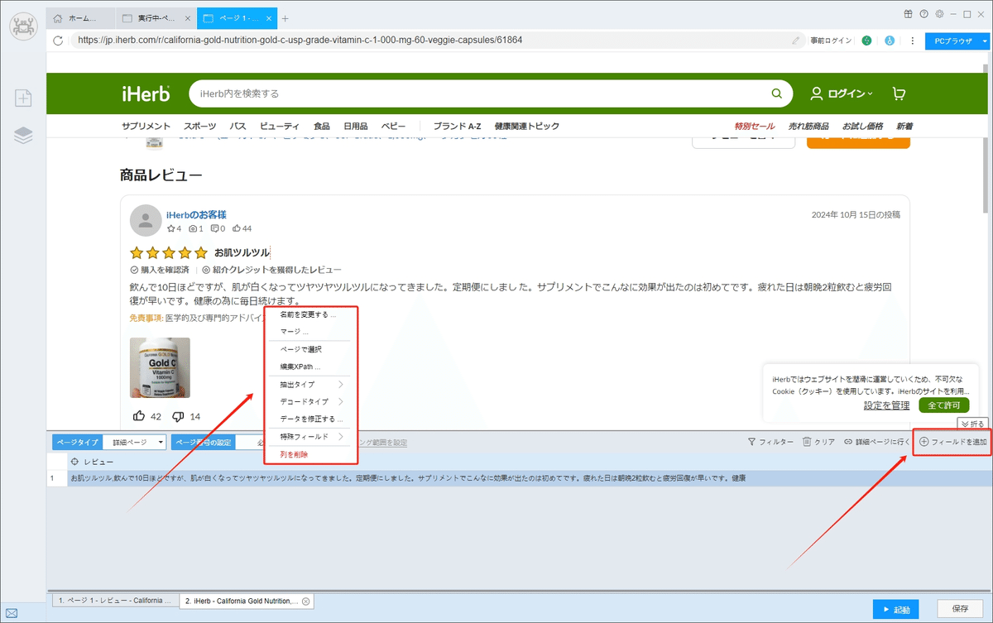Click ブランド A-Z navigation link
Image resolution: width=993 pixels, height=623 pixels.
pyautogui.click(x=457, y=127)
